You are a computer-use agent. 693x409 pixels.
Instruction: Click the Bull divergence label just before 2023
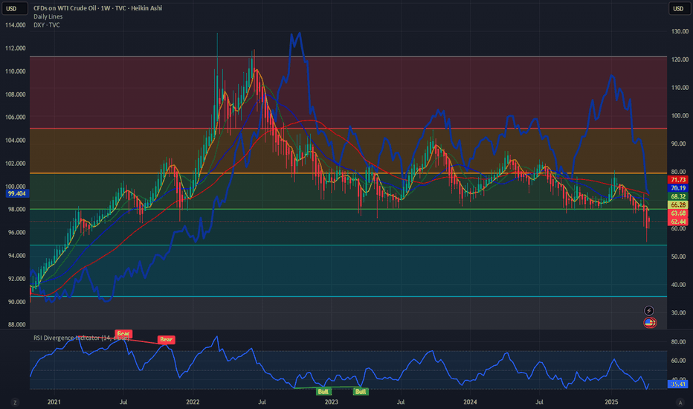tap(323, 391)
